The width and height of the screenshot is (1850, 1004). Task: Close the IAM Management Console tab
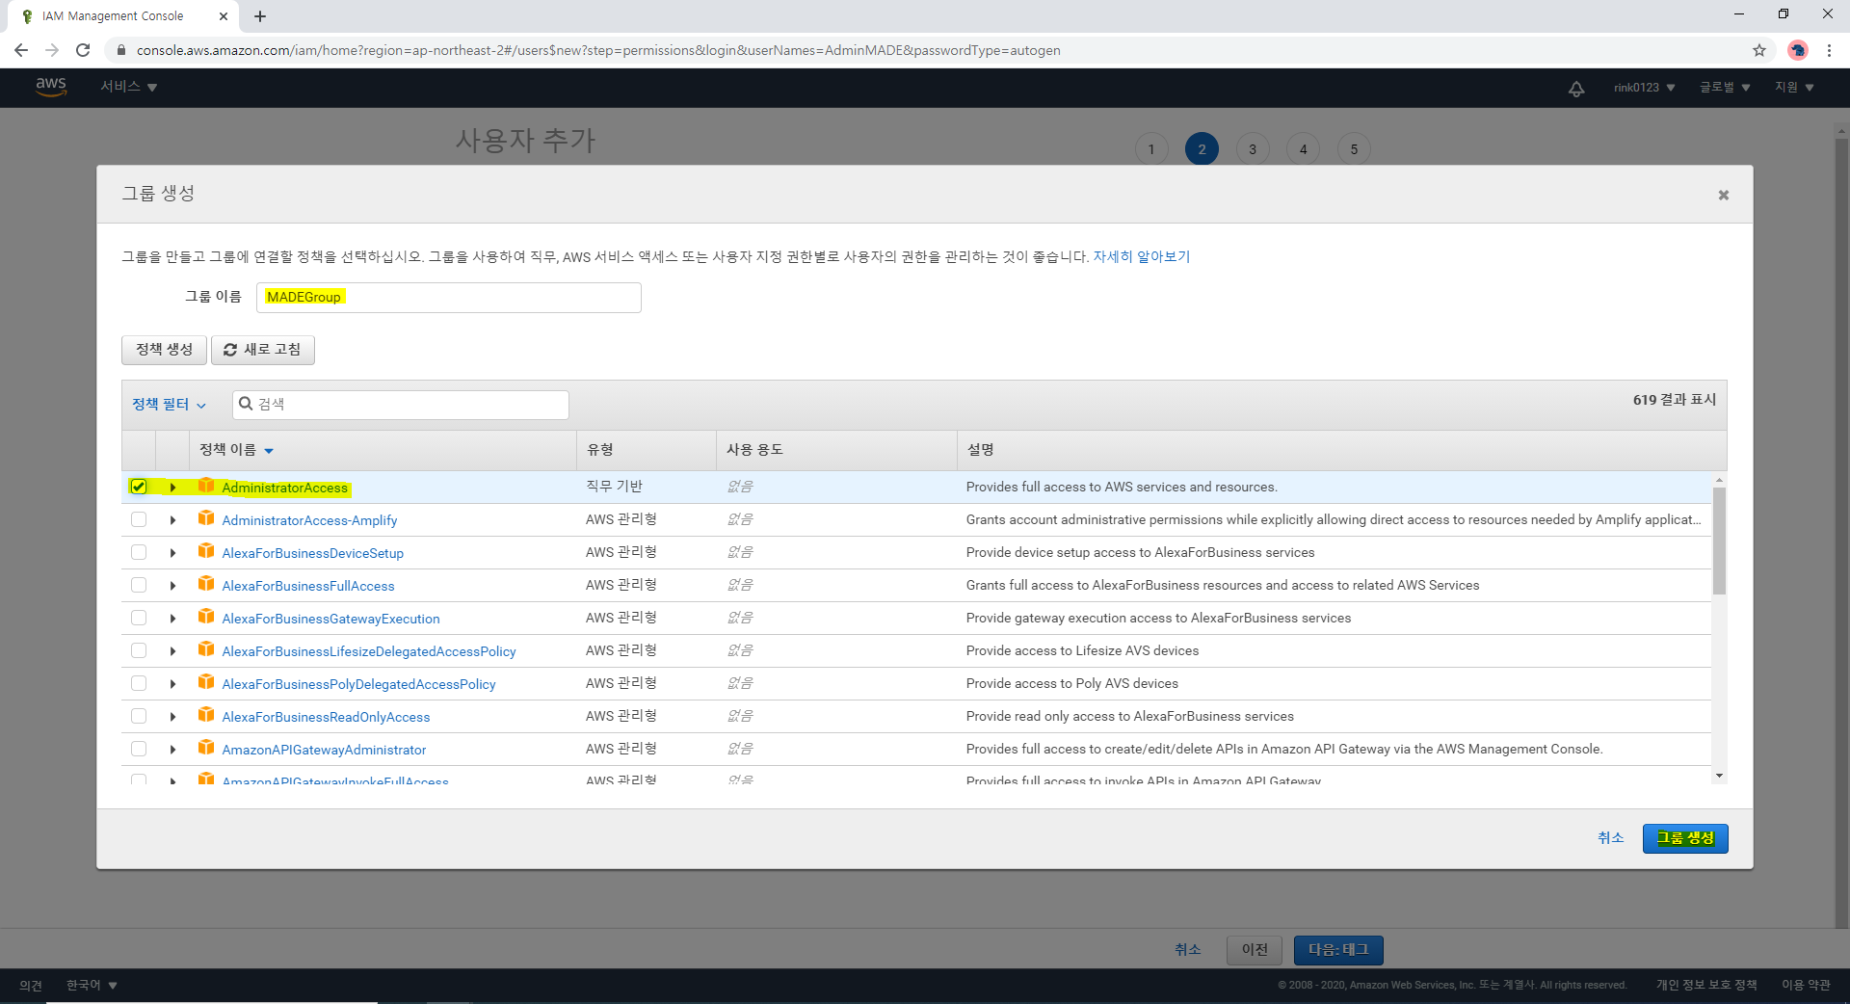tap(224, 16)
